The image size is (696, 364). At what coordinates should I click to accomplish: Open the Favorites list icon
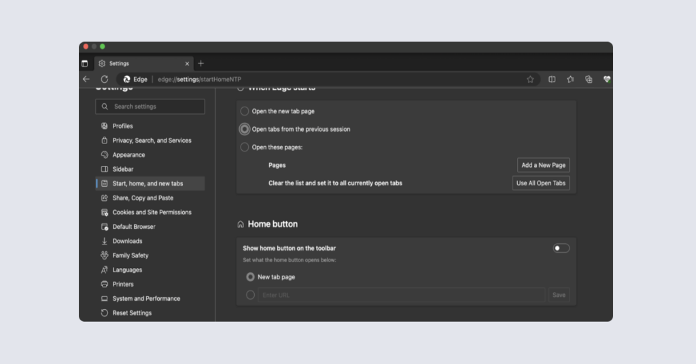click(570, 79)
